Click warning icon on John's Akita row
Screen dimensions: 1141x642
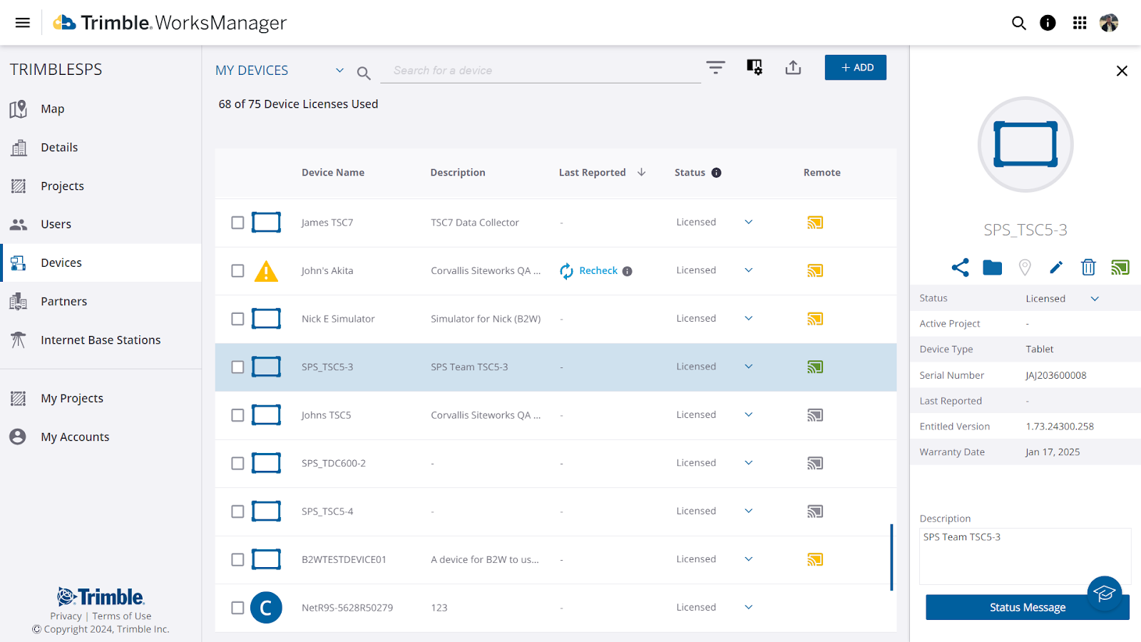click(266, 271)
